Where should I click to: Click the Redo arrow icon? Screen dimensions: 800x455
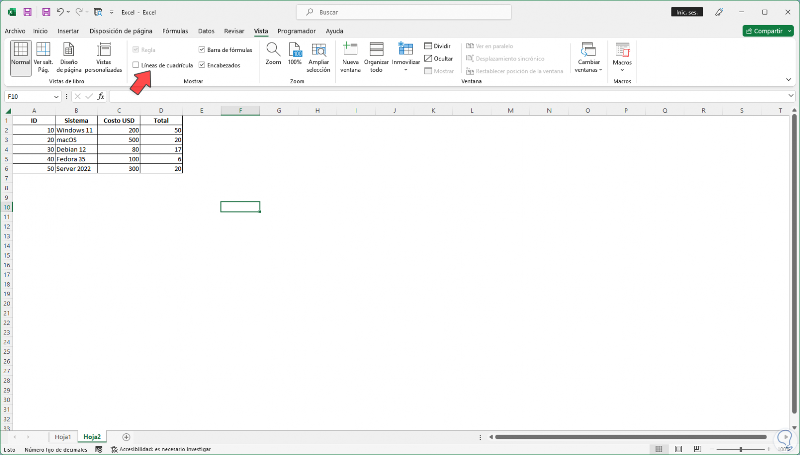coord(79,12)
